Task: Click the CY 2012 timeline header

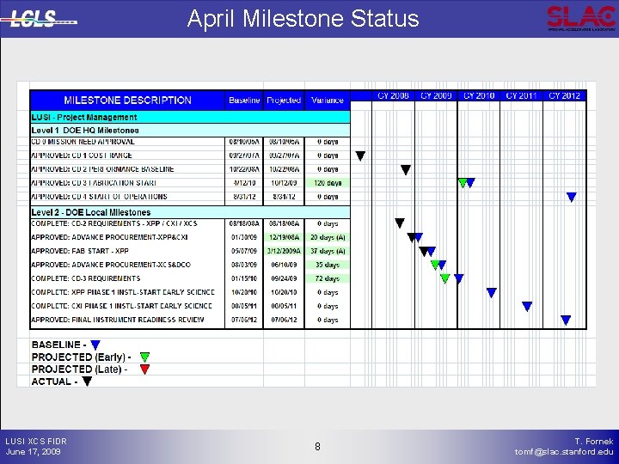Action: coord(565,95)
